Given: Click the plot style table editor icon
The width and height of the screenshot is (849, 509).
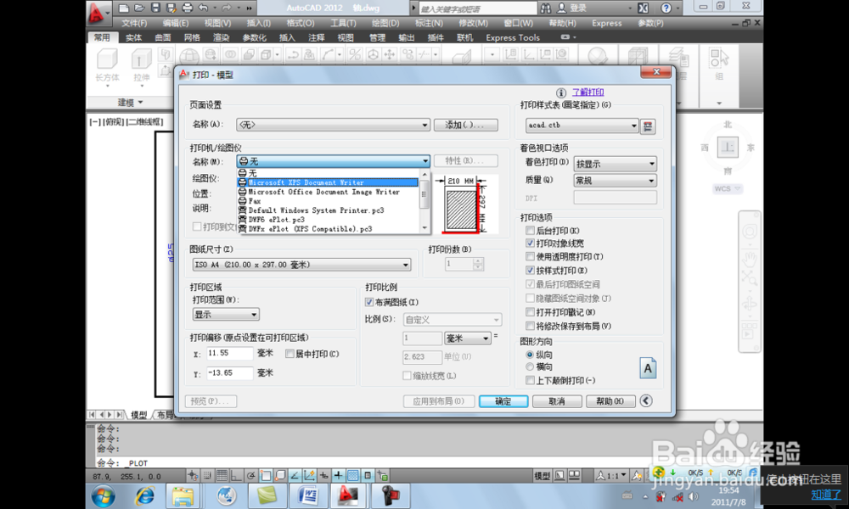Looking at the screenshot, I should 648,126.
